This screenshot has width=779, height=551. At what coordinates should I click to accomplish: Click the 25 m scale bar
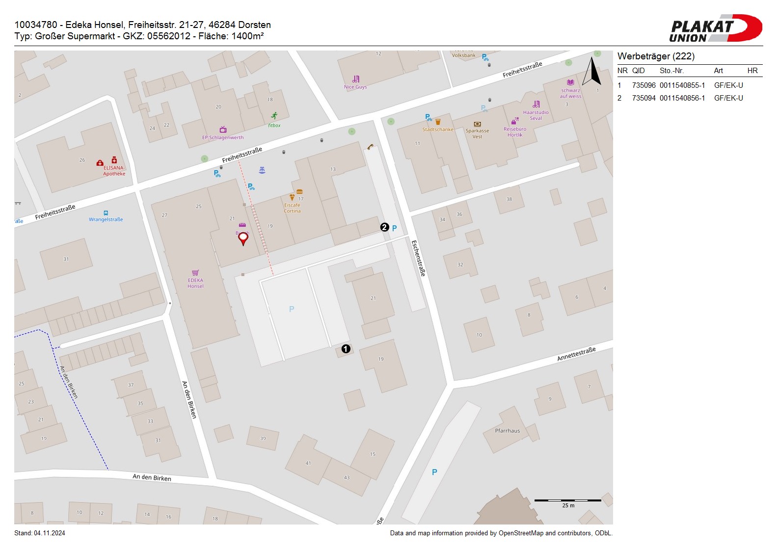(x=567, y=501)
